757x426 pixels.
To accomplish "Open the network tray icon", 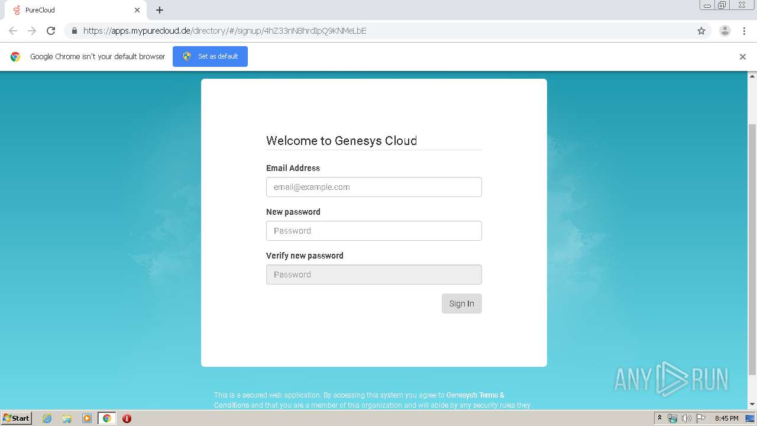I will tap(672, 418).
